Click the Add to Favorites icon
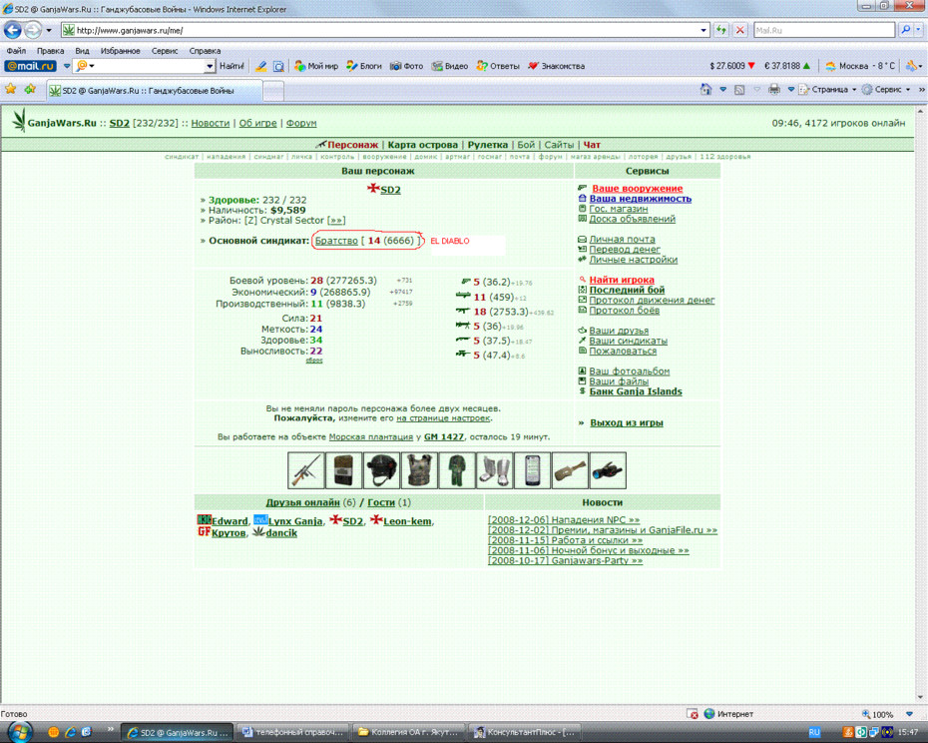This screenshot has width=928, height=743. 30,90
